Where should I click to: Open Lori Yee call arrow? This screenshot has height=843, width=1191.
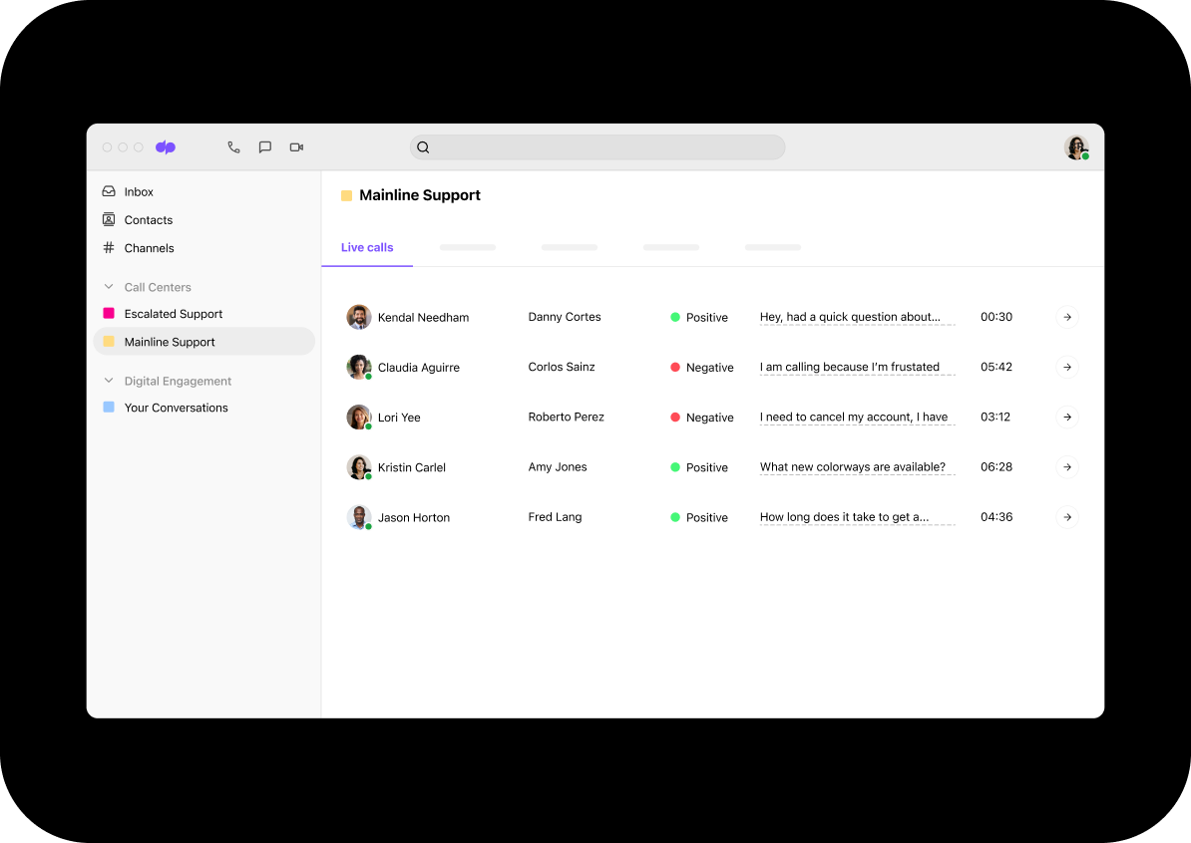(1067, 418)
